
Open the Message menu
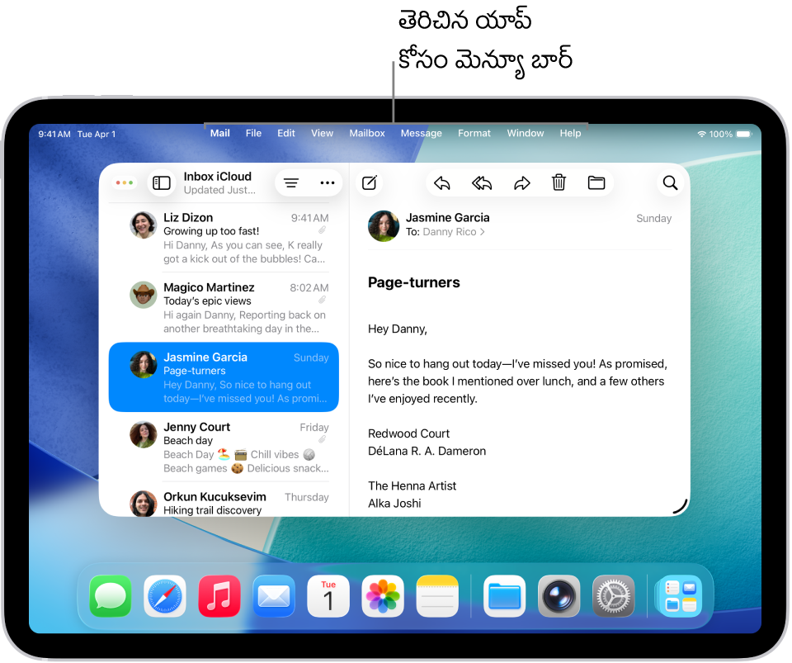point(422,133)
